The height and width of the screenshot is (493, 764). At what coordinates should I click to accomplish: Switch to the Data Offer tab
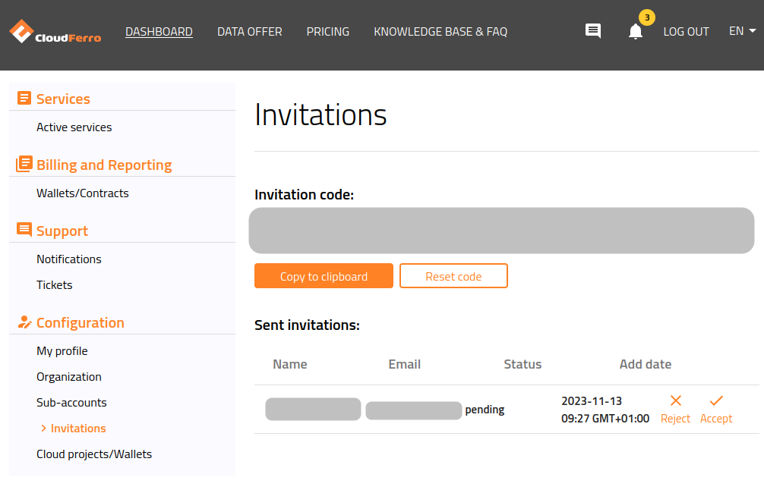249,31
